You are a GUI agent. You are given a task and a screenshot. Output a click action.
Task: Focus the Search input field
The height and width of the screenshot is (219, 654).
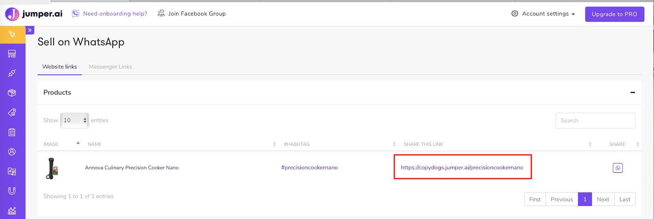[595, 121]
